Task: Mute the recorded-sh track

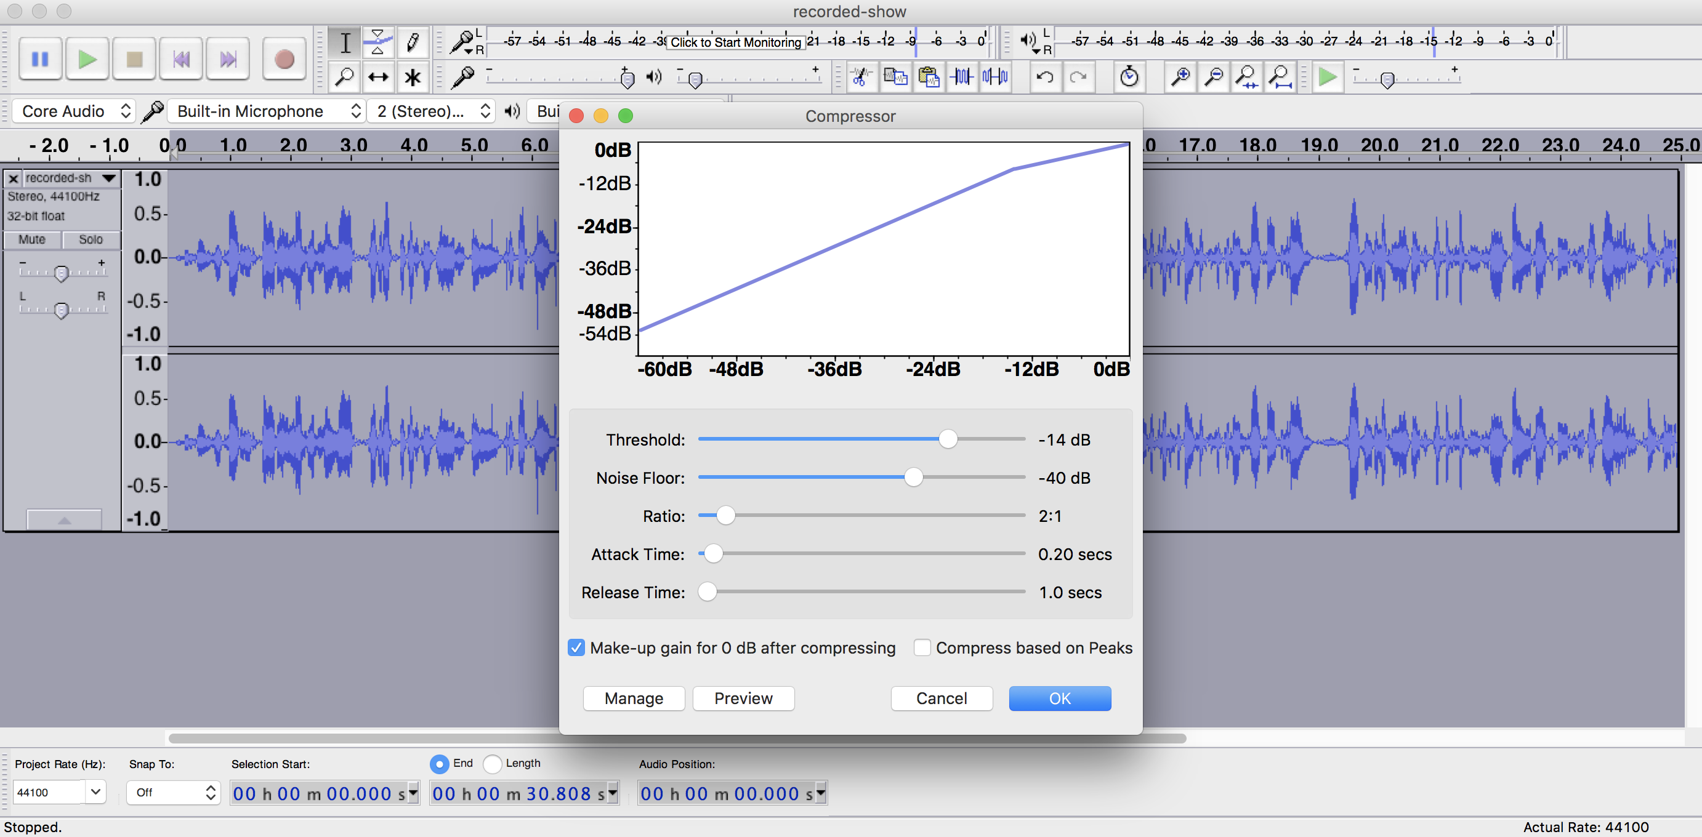Action: [33, 240]
